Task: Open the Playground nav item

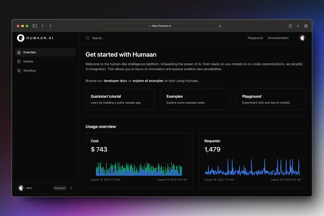Action: click(x=255, y=38)
